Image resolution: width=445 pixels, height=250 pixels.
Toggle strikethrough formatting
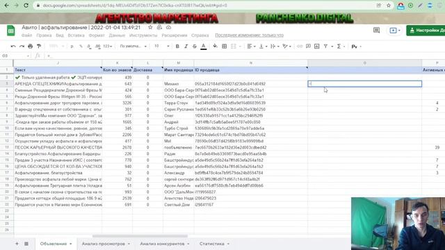pos(195,47)
